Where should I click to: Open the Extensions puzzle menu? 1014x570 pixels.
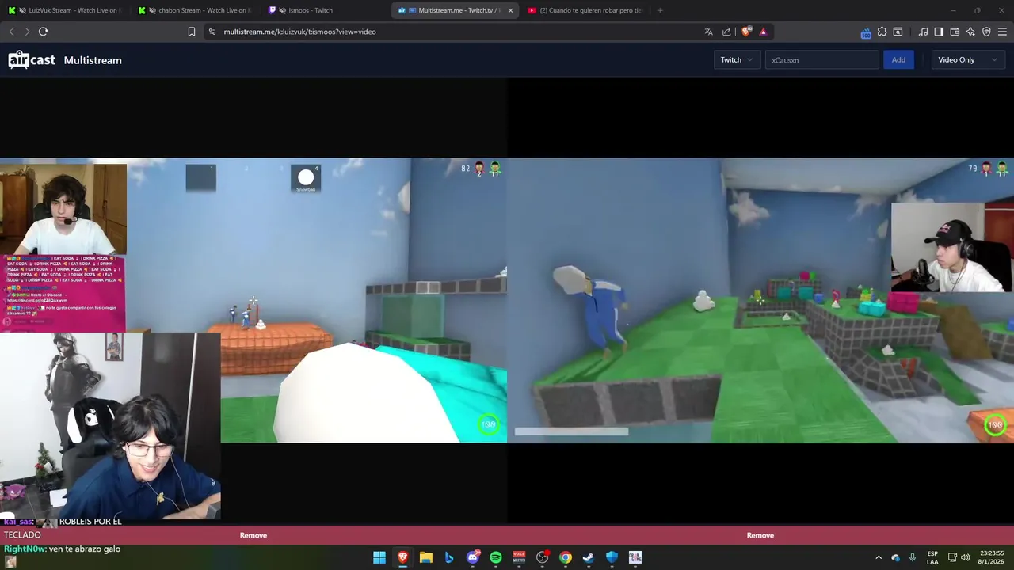[x=882, y=32]
